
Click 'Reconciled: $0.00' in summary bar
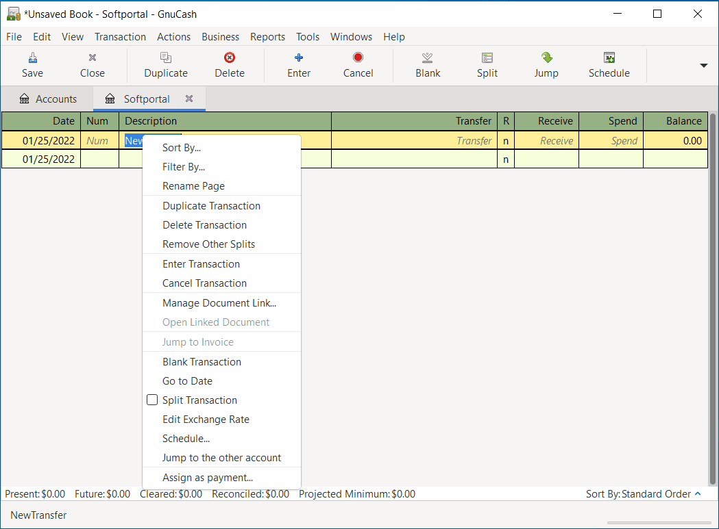250,493
